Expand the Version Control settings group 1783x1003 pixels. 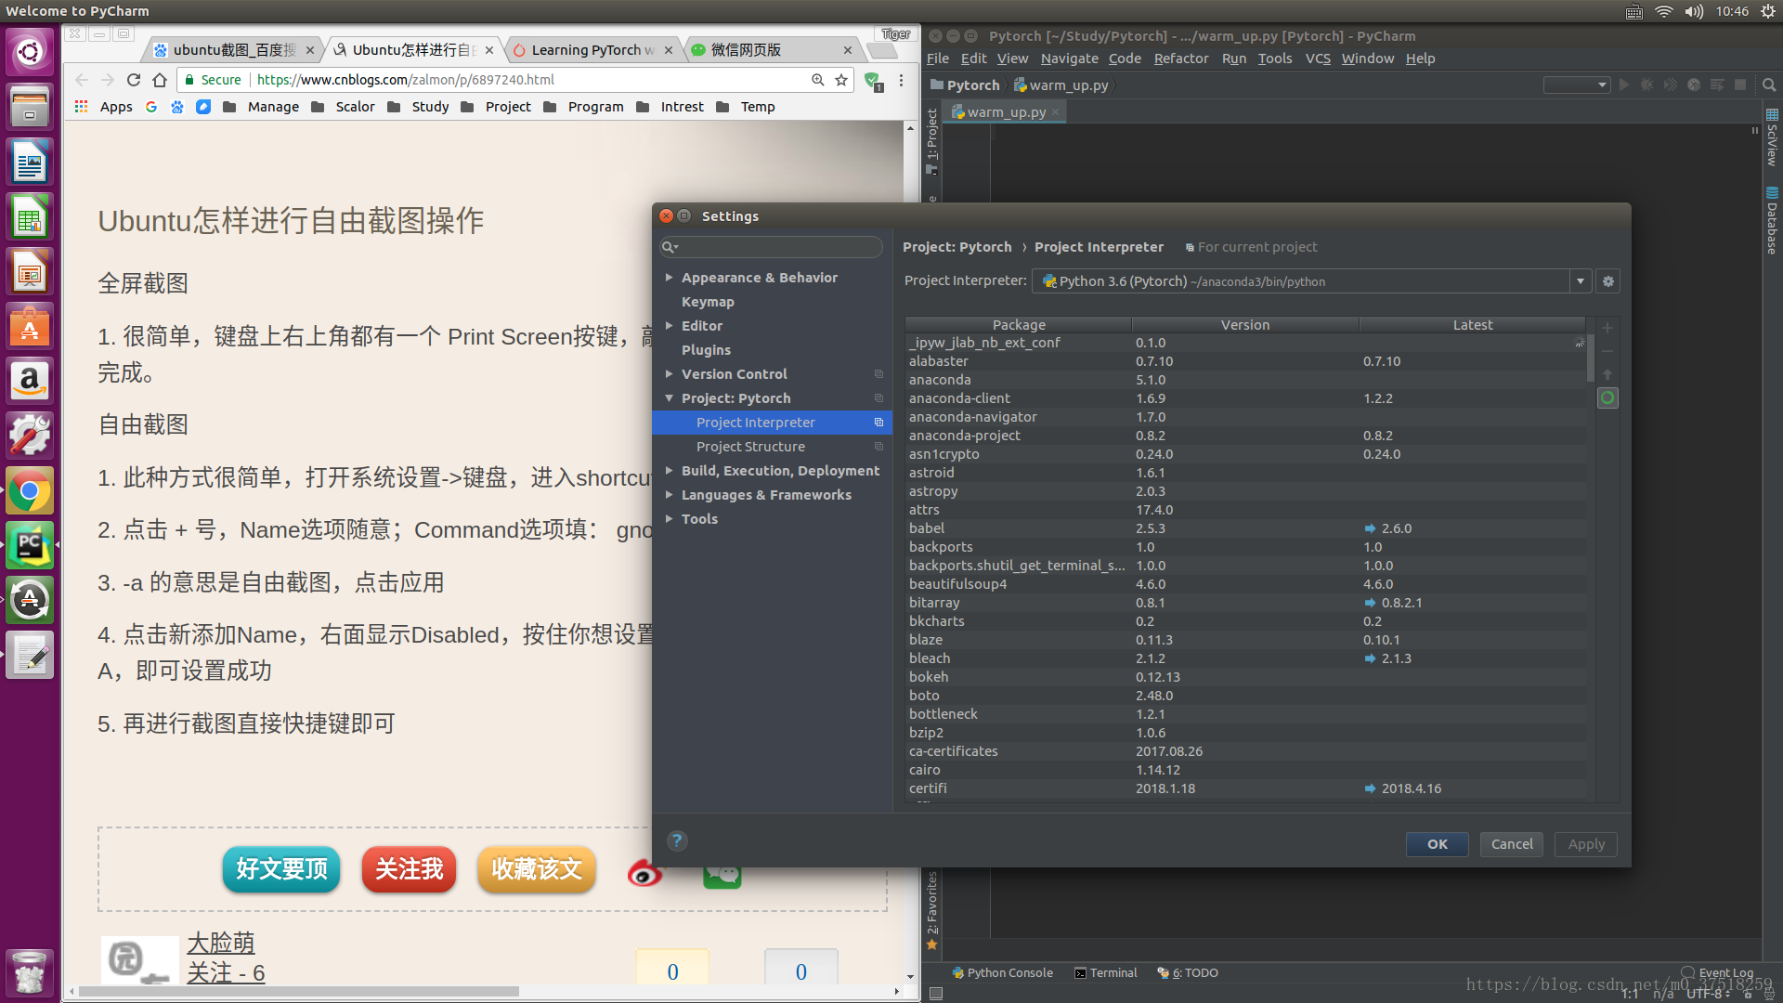tap(669, 374)
